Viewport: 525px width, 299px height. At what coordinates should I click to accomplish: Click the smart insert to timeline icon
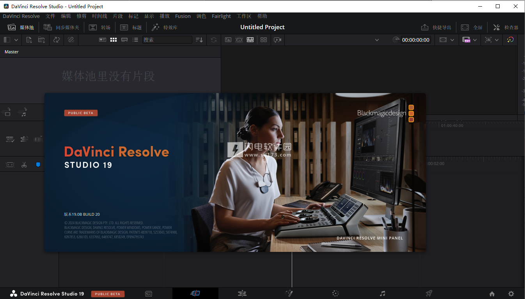(x=6, y=113)
